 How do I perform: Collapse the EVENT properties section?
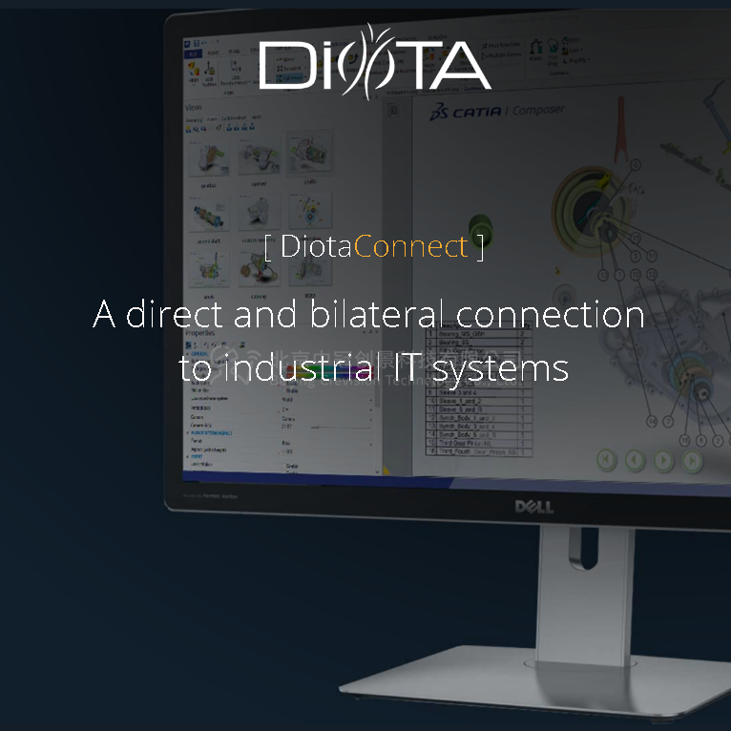click(188, 456)
